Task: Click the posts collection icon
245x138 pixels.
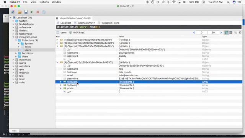Action: (22, 47)
